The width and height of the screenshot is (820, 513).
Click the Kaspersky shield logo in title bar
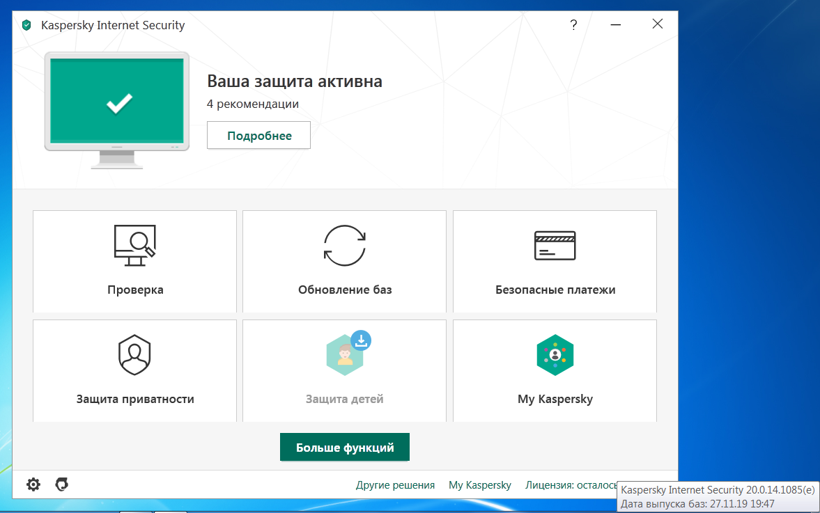pos(26,25)
